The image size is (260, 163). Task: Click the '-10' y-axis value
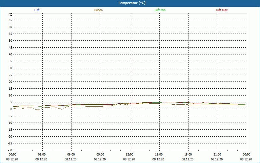pos(10,123)
